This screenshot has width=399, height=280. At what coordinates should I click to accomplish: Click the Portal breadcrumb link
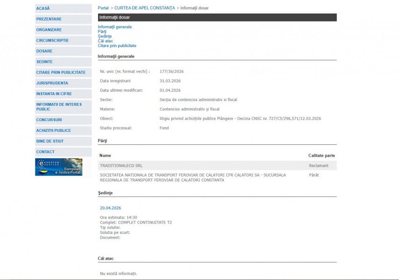click(103, 8)
